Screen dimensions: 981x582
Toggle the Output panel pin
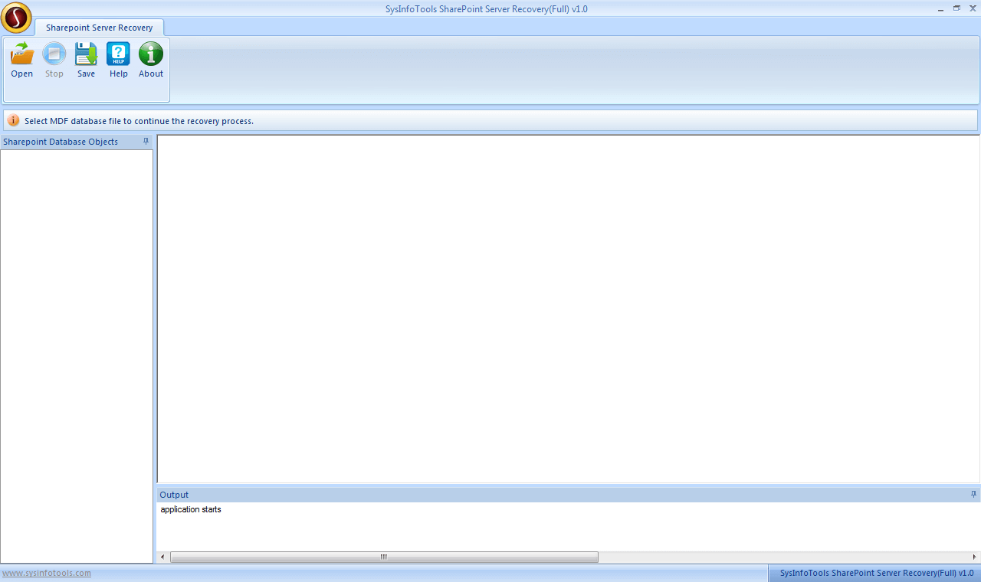(974, 495)
